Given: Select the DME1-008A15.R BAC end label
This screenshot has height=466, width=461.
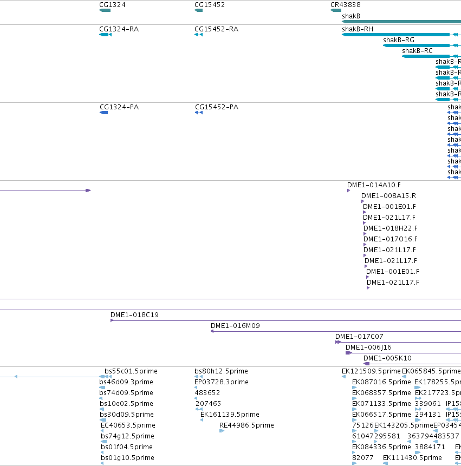Looking at the screenshot, I should pyautogui.click(x=388, y=196).
